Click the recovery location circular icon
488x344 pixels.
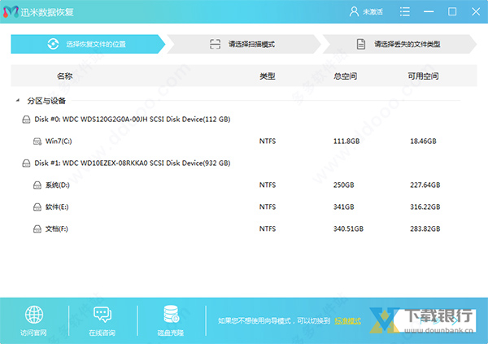(x=53, y=44)
